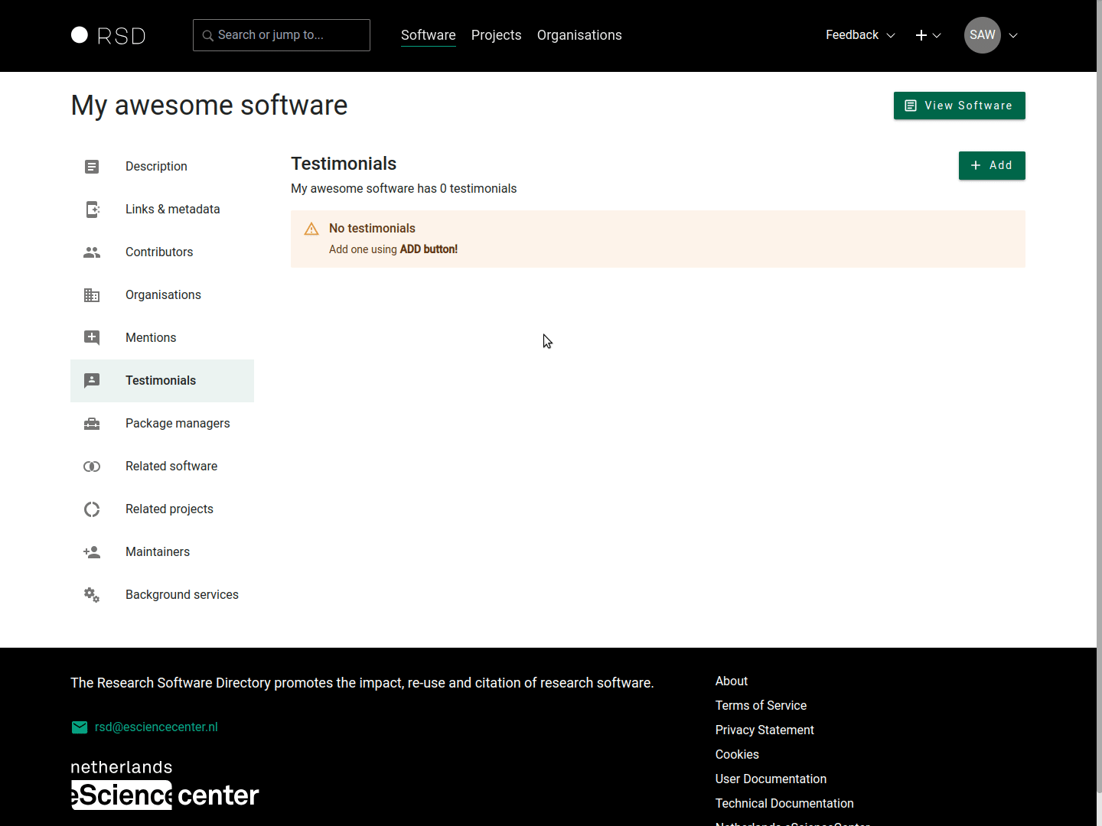Click the Organisations building icon
Screen dimensions: 1102x826
point(92,295)
